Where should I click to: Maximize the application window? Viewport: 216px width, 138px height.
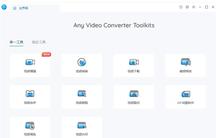pyautogui.click(x=206, y=7)
